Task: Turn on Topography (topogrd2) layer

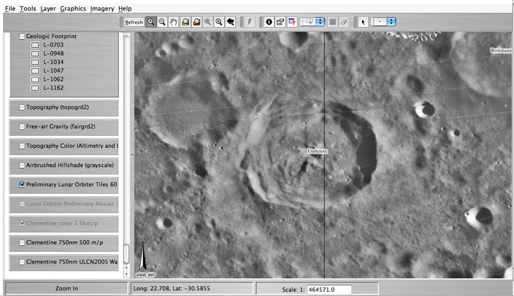Action: [x=22, y=107]
